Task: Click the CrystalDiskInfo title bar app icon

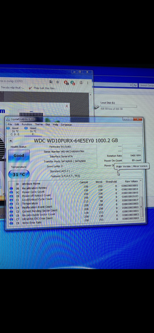Action: (8, 119)
